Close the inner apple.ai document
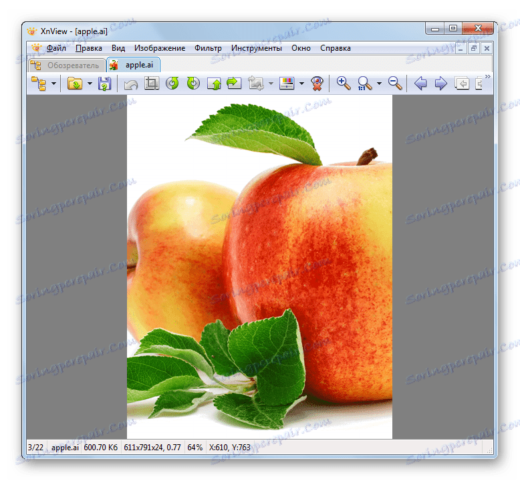 tap(487, 48)
